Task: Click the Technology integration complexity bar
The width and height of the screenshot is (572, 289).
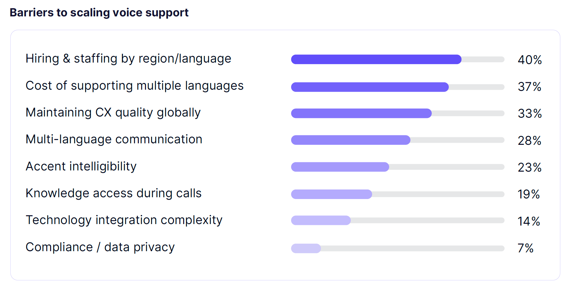Action: click(x=398, y=220)
